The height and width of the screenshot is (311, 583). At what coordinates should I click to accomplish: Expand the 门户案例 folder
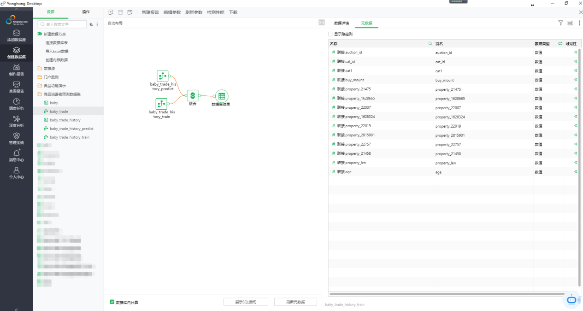coord(40,77)
